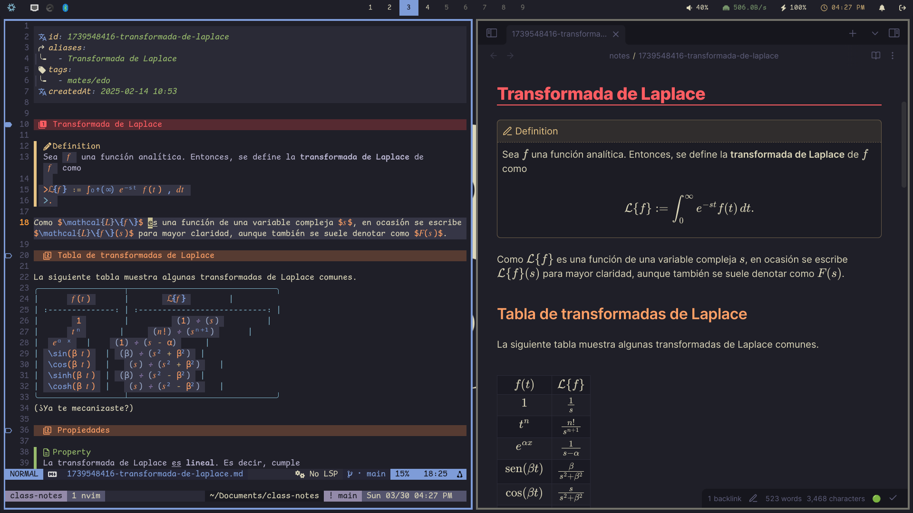913x513 pixels.
Task: Switch to workspace 5
Action: [447, 8]
